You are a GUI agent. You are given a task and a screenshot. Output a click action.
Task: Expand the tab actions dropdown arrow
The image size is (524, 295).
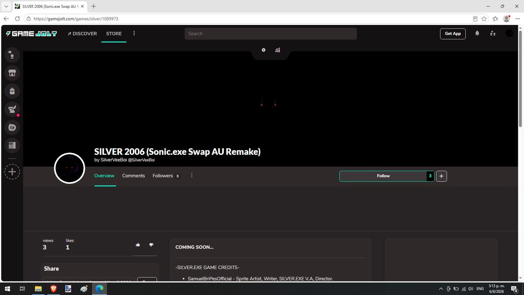pyautogui.click(x=6, y=7)
